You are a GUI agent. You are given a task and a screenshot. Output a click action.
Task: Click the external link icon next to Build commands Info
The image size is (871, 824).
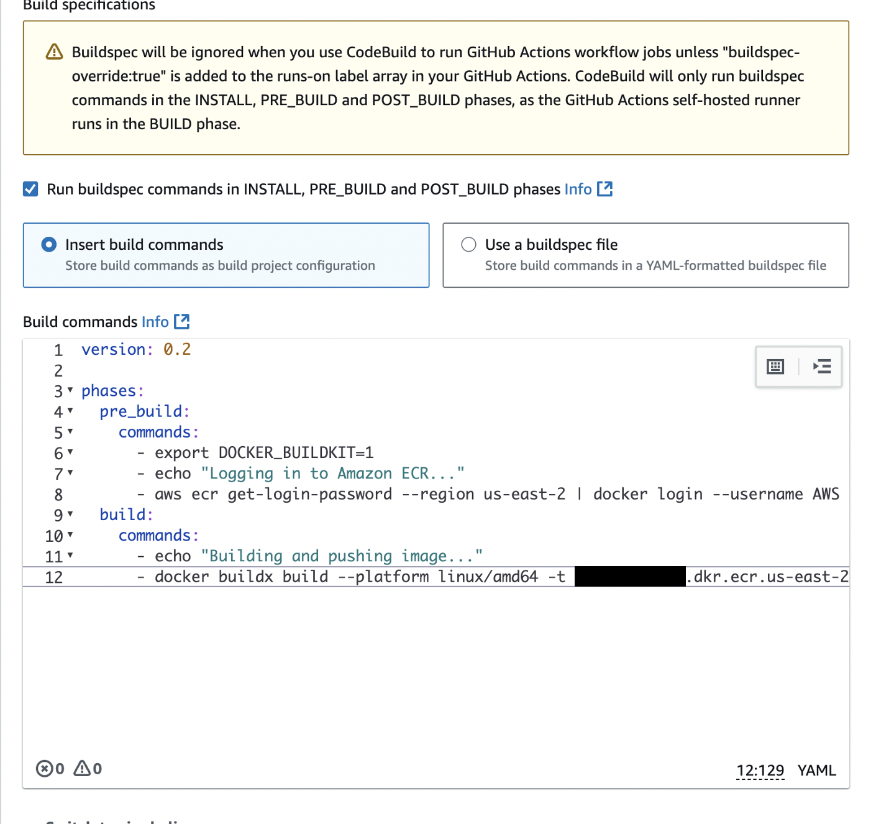point(182,321)
